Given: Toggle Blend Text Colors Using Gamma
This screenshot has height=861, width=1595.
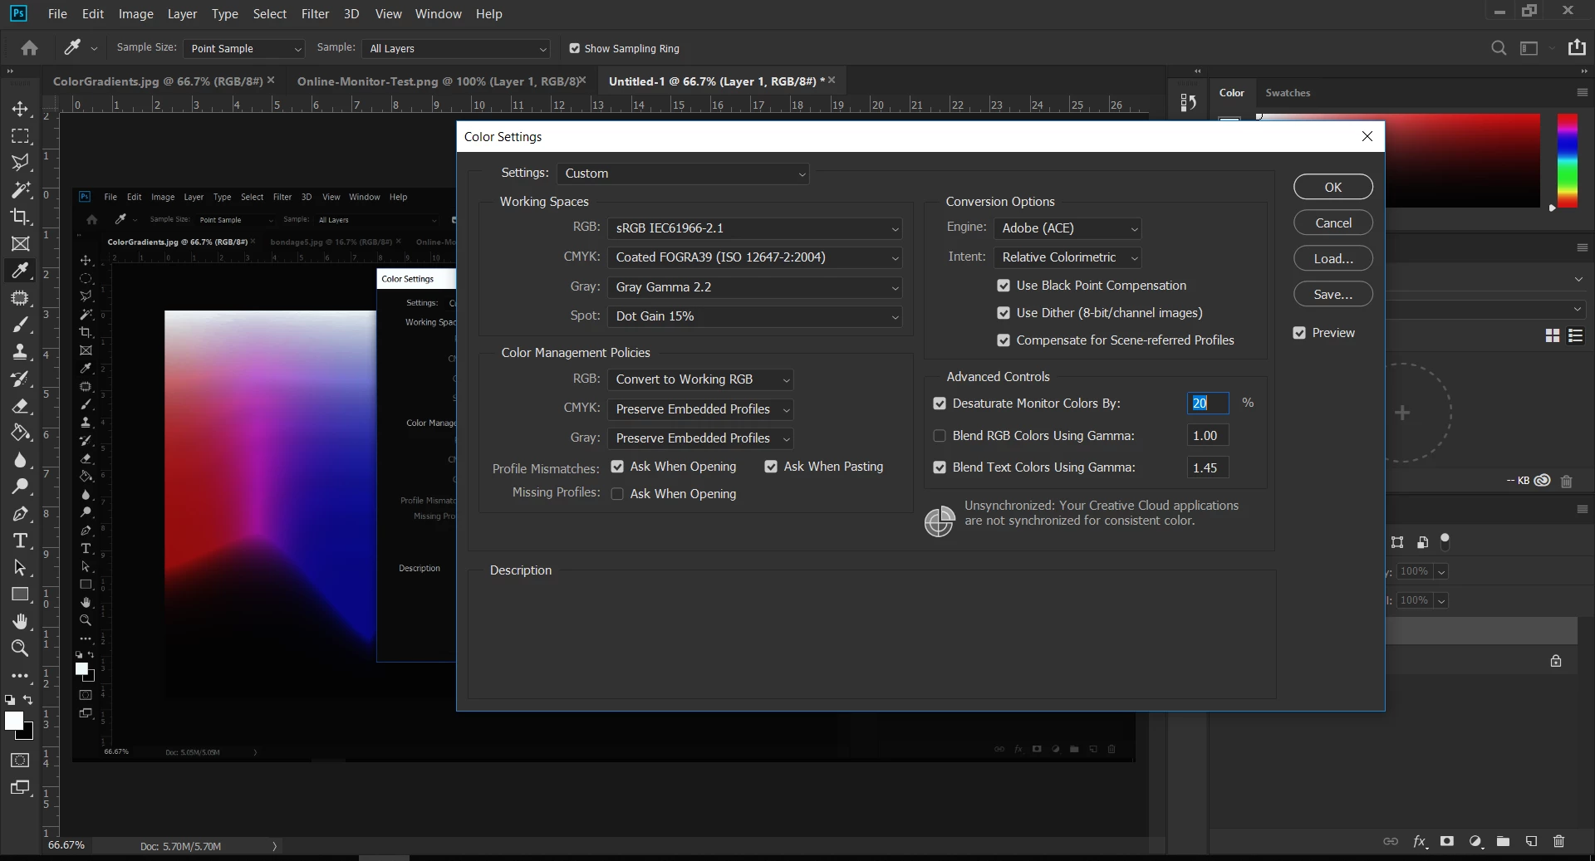Looking at the screenshot, I should pyautogui.click(x=940, y=467).
